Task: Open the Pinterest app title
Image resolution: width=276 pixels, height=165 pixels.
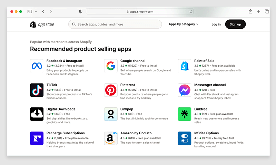Action: 128,85
